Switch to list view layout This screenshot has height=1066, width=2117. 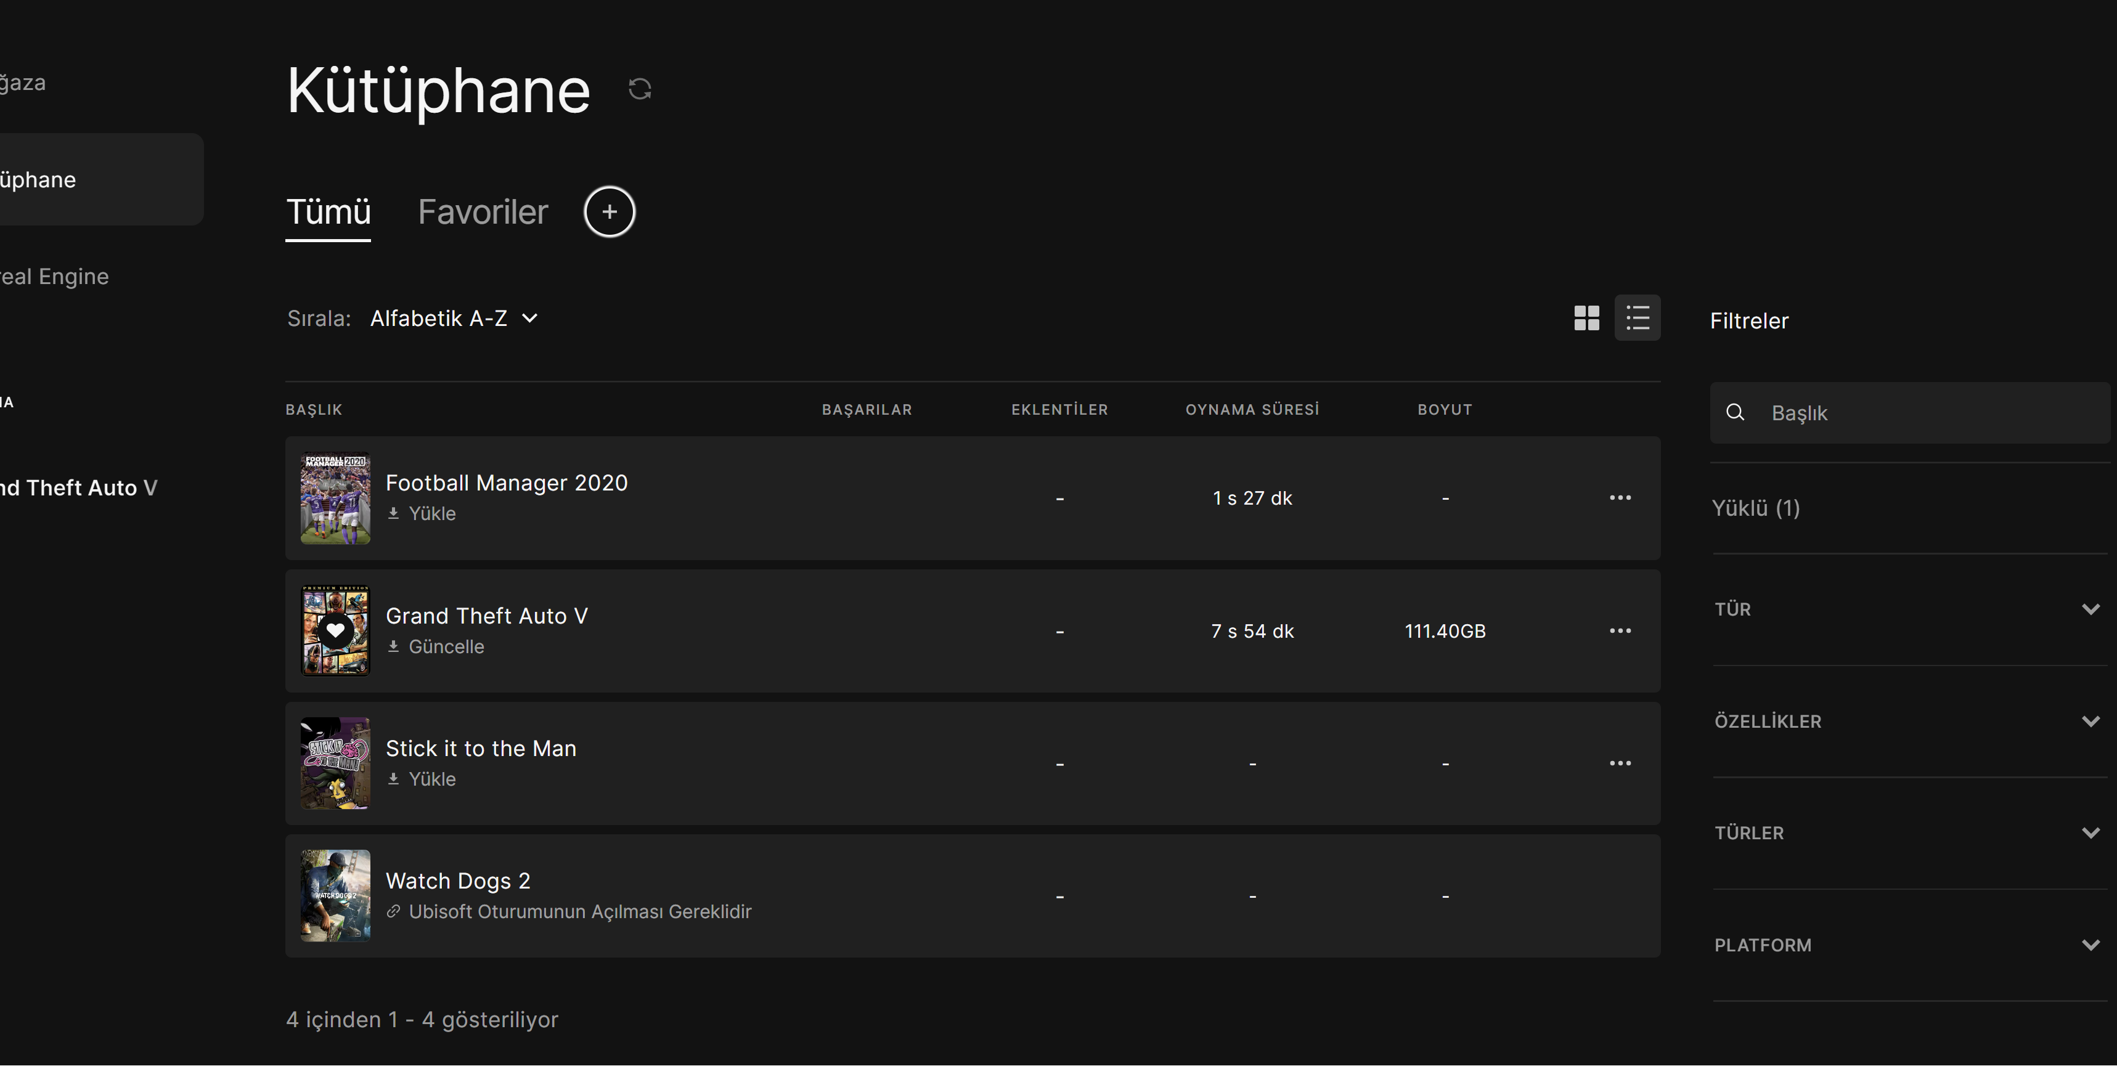click(1637, 318)
